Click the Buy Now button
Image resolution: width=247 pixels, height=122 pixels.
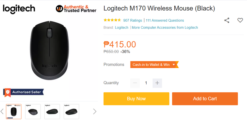click(136, 99)
